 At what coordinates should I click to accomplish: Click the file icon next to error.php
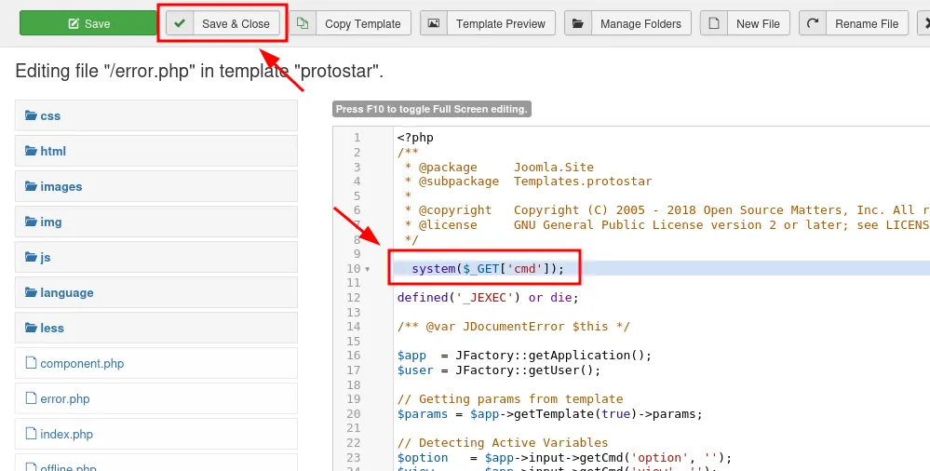[31, 398]
